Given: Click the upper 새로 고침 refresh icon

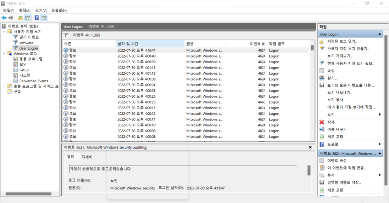Looking at the screenshot, I should tap(322, 136).
